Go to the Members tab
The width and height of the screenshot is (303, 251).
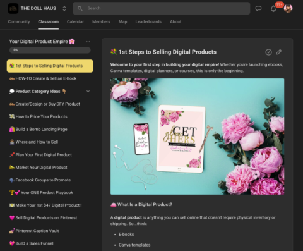tap(101, 21)
